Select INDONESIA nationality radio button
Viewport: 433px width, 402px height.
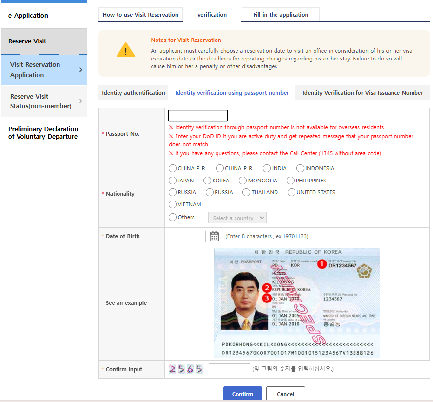click(x=300, y=168)
